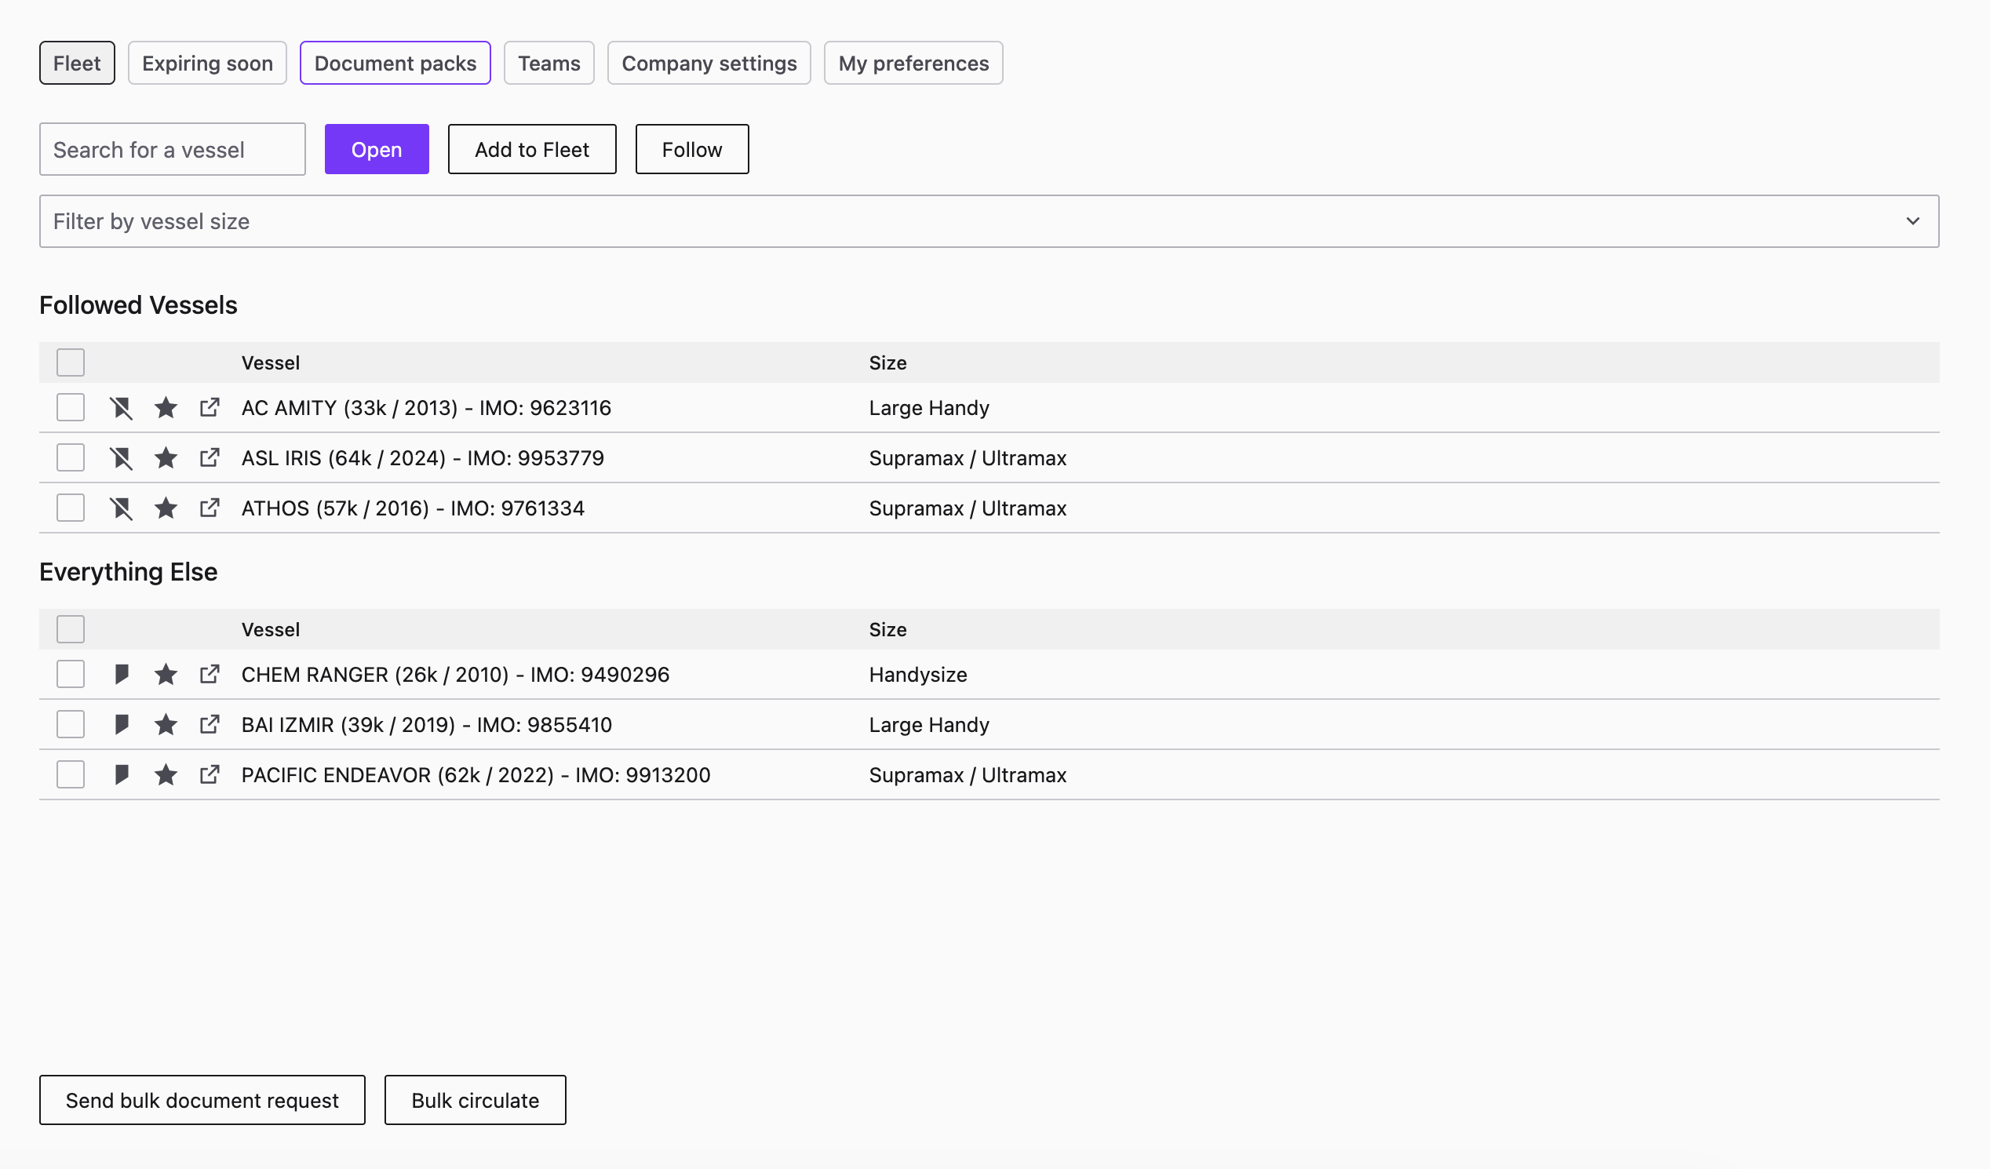
Task: Star the ASL IRIS vessel
Action: tap(166, 458)
